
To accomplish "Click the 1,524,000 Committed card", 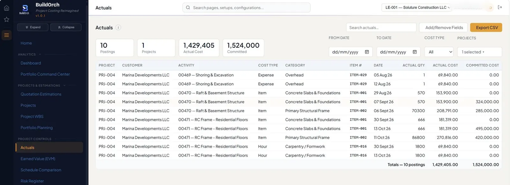I will click(243, 48).
